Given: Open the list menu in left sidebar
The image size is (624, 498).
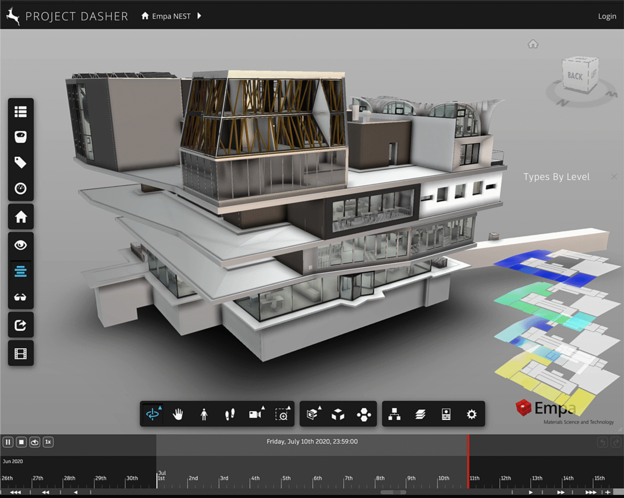Looking at the screenshot, I should [21, 111].
